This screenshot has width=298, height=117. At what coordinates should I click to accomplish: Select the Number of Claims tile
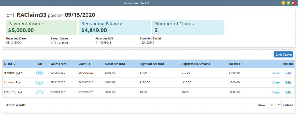pos(188,27)
